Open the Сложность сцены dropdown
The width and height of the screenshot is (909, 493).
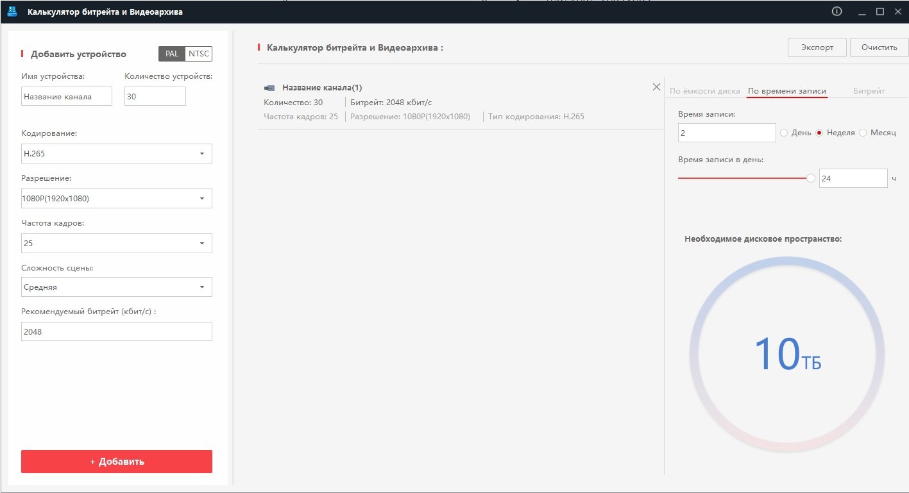coord(117,287)
